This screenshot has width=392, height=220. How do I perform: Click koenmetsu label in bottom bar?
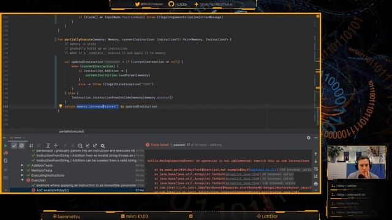coord(67,216)
